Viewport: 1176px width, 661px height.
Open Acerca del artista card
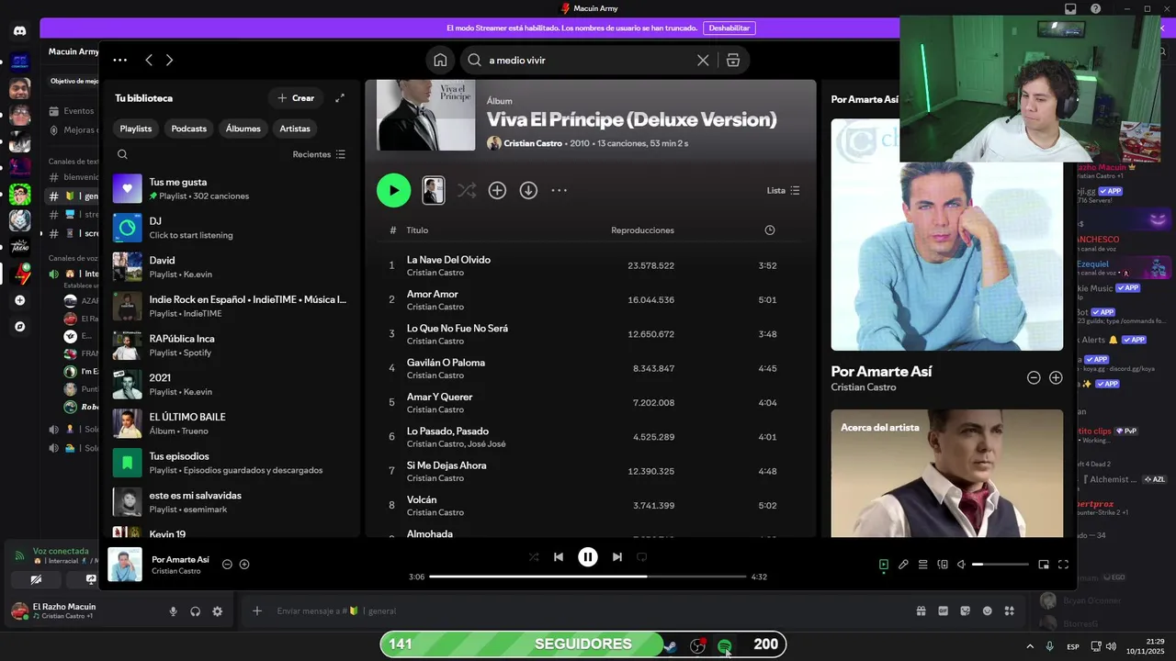tap(947, 473)
